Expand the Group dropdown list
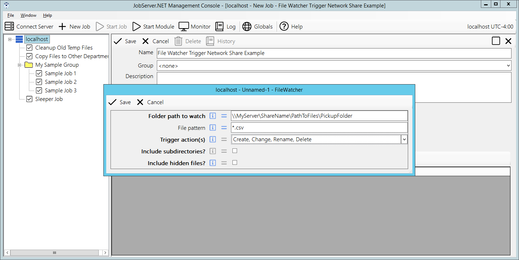The image size is (519, 260). (x=508, y=66)
